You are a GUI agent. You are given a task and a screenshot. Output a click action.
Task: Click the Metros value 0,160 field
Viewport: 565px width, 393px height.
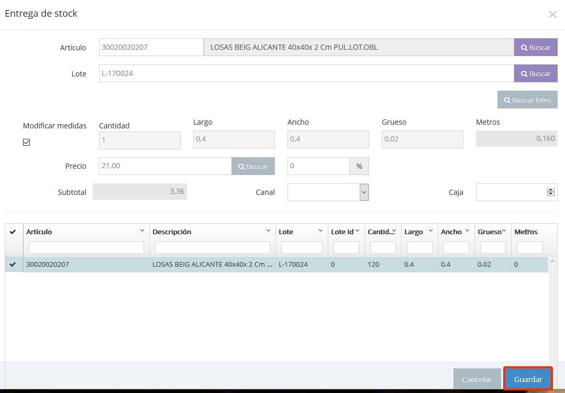click(516, 138)
